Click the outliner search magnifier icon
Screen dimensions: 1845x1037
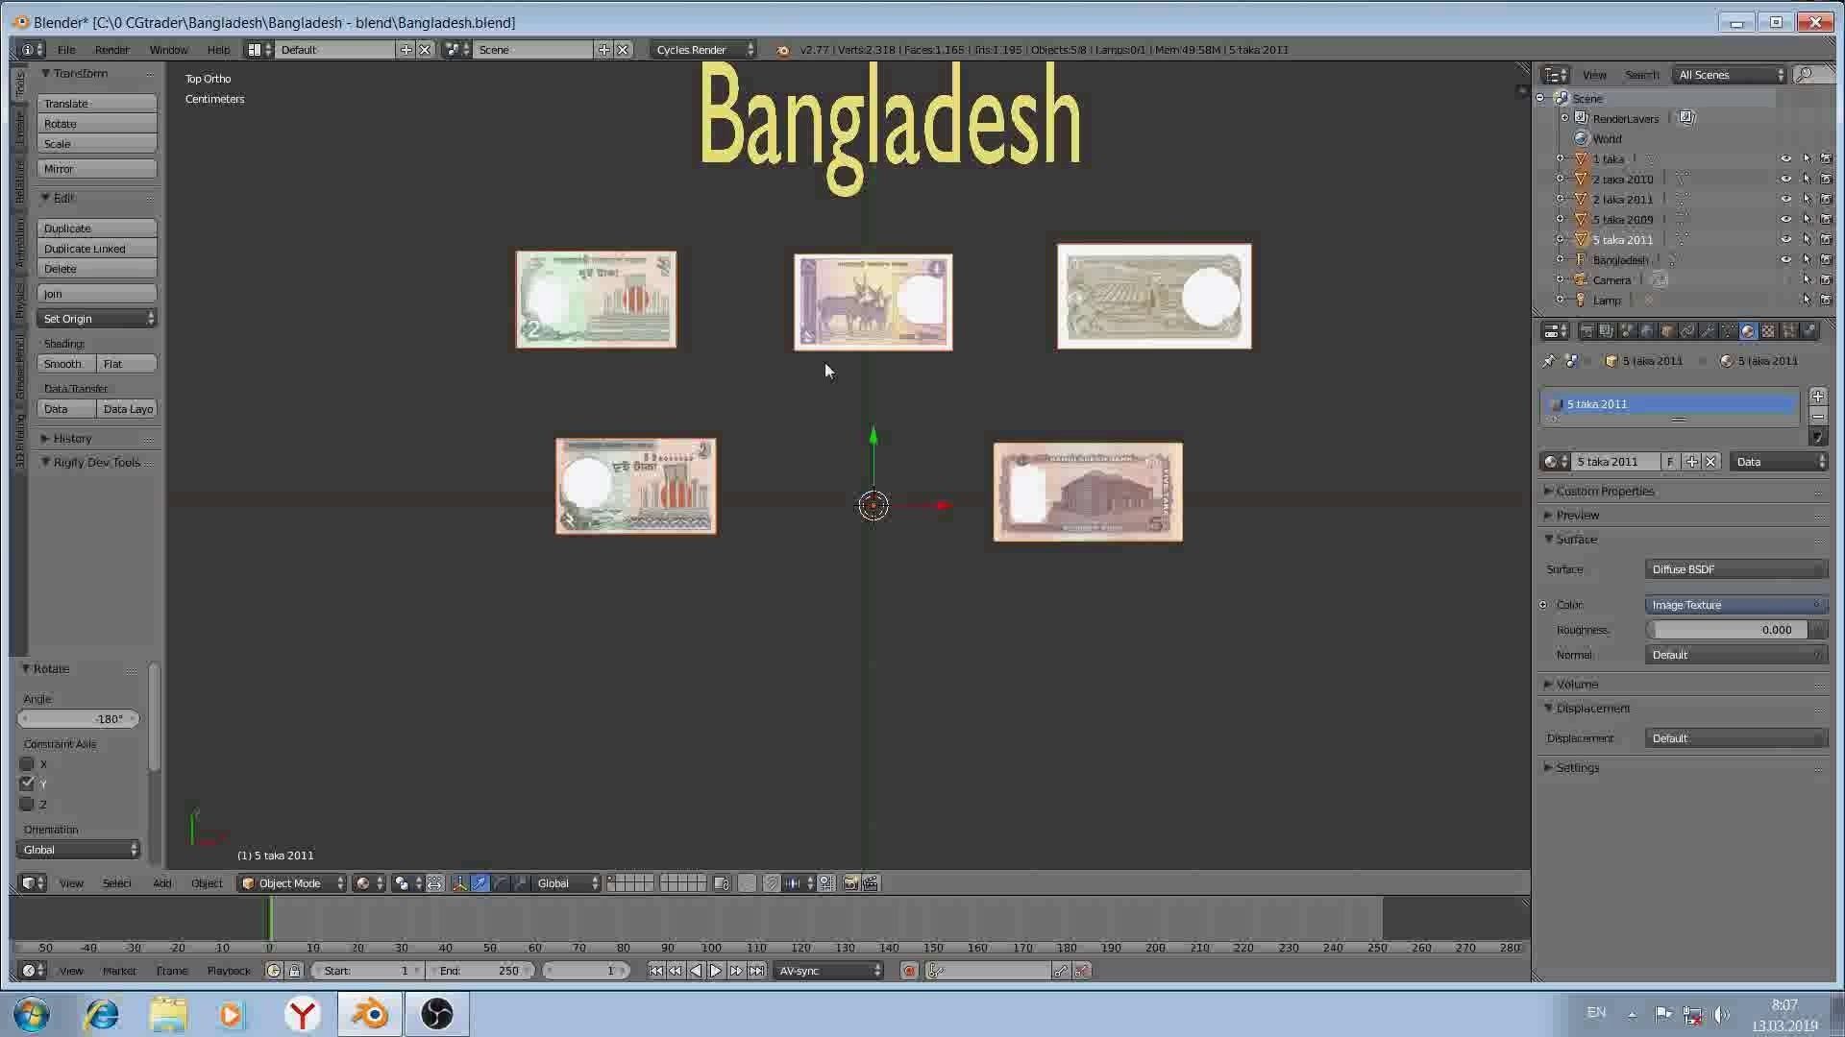1805,74
